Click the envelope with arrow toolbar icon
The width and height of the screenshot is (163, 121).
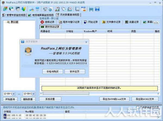(x=51, y=9)
